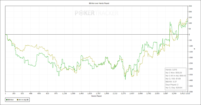
Task: Click x-axis tick label 1,463
Action: coord(81,94)
